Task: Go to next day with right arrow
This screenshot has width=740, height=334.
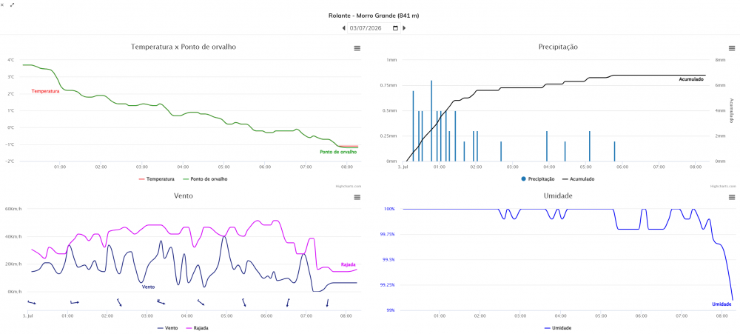Action: [x=404, y=28]
